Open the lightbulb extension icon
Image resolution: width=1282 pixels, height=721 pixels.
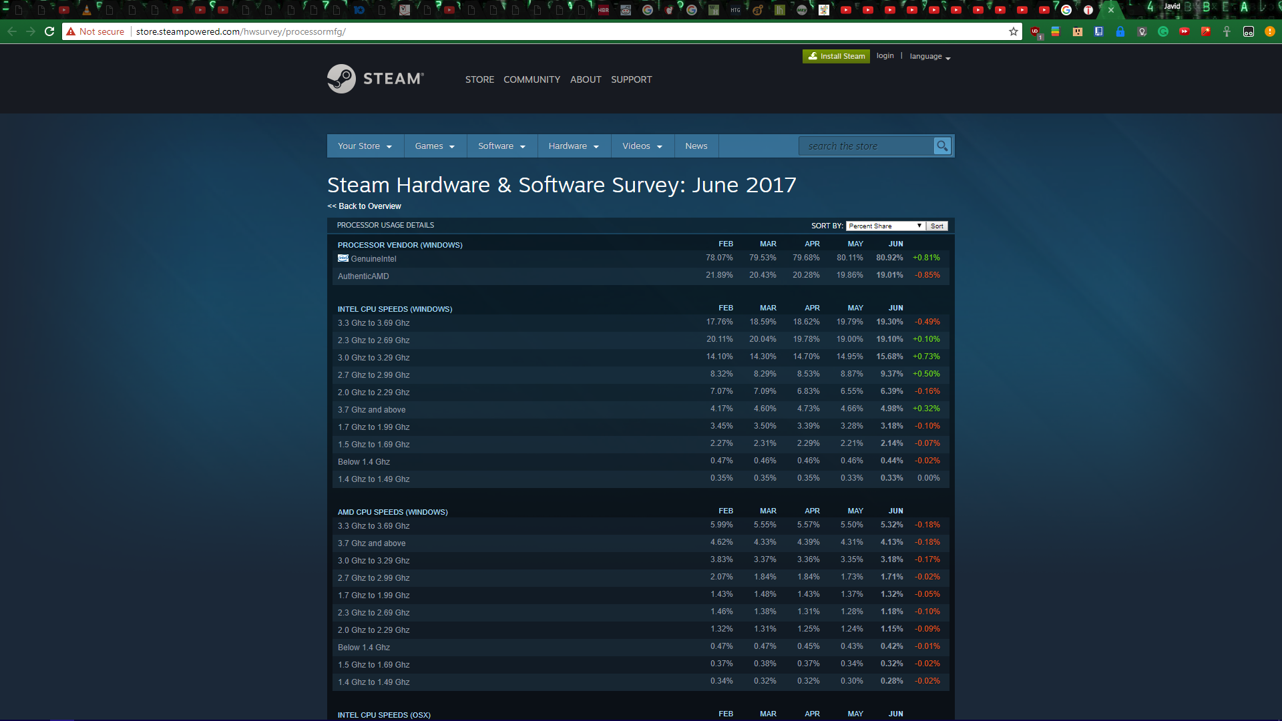pos(1142,31)
